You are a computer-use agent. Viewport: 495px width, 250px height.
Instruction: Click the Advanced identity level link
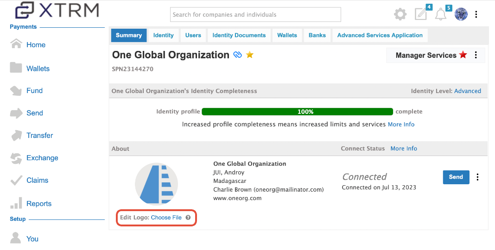coord(468,91)
